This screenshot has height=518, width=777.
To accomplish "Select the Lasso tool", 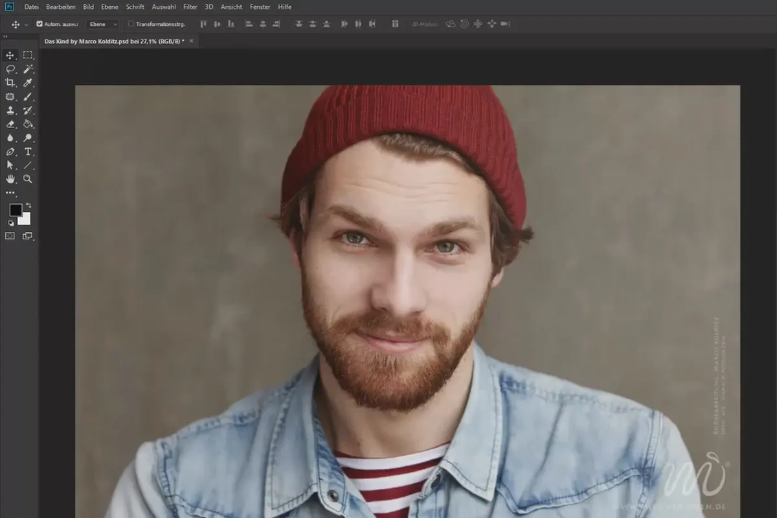I will [x=10, y=69].
